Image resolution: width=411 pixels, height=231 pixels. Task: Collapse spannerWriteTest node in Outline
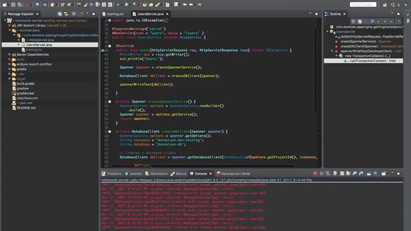click(x=332, y=51)
